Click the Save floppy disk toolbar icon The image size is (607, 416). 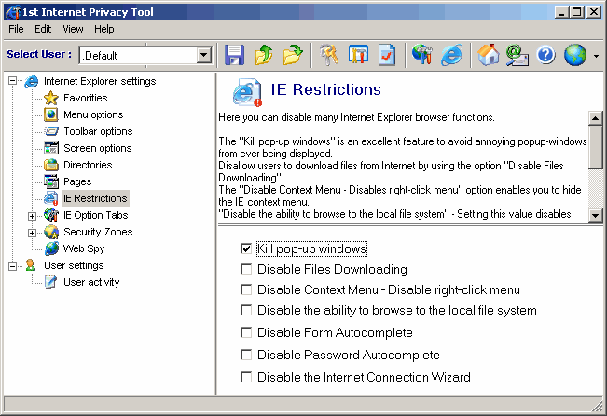click(x=234, y=55)
